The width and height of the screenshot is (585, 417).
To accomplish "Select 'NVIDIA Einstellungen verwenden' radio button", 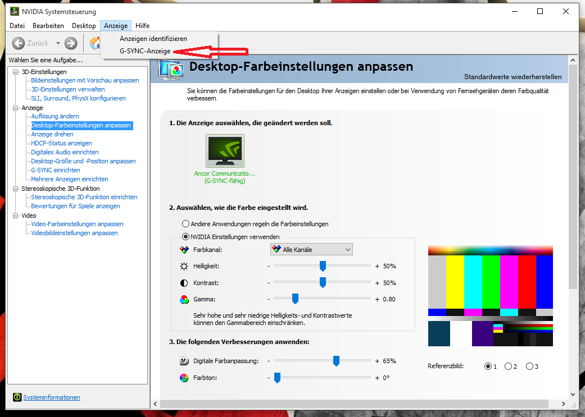I will pos(185,237).
